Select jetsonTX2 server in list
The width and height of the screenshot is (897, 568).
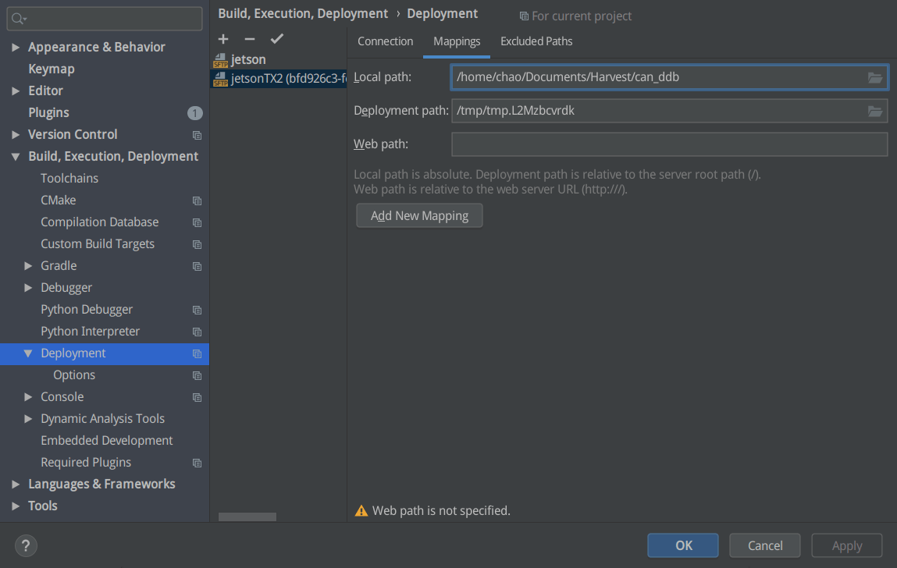(278, 78)
